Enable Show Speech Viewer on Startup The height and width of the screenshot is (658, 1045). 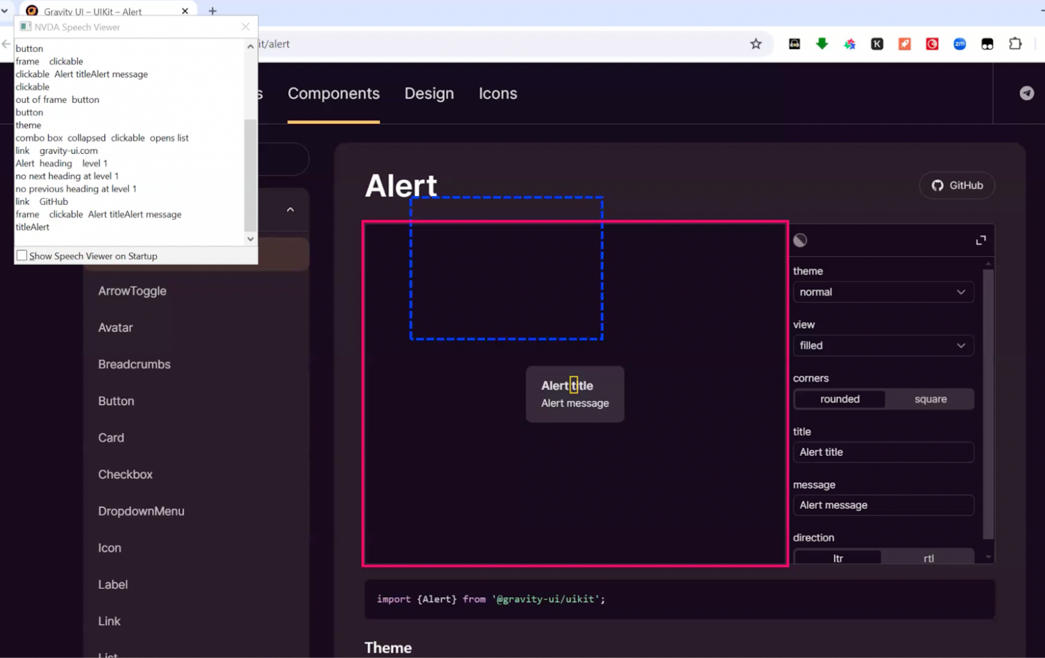tap(21, 254)
